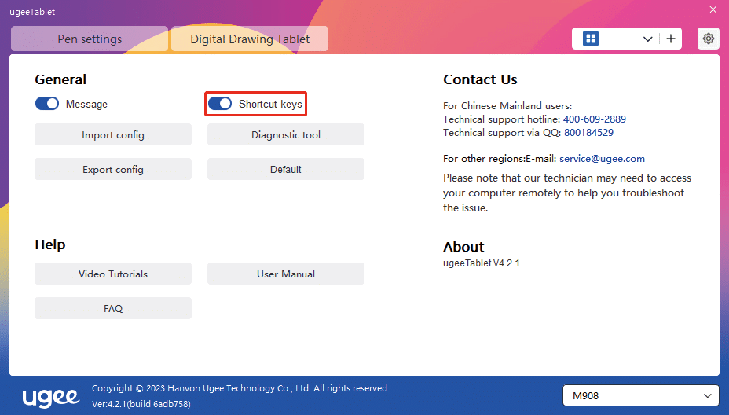This screenshot has width=729, height=415.
Task: Click the General heading
Action: (60, 79)
